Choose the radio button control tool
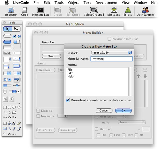The height and width of the screenshot is (149, 160). [19, 36]
